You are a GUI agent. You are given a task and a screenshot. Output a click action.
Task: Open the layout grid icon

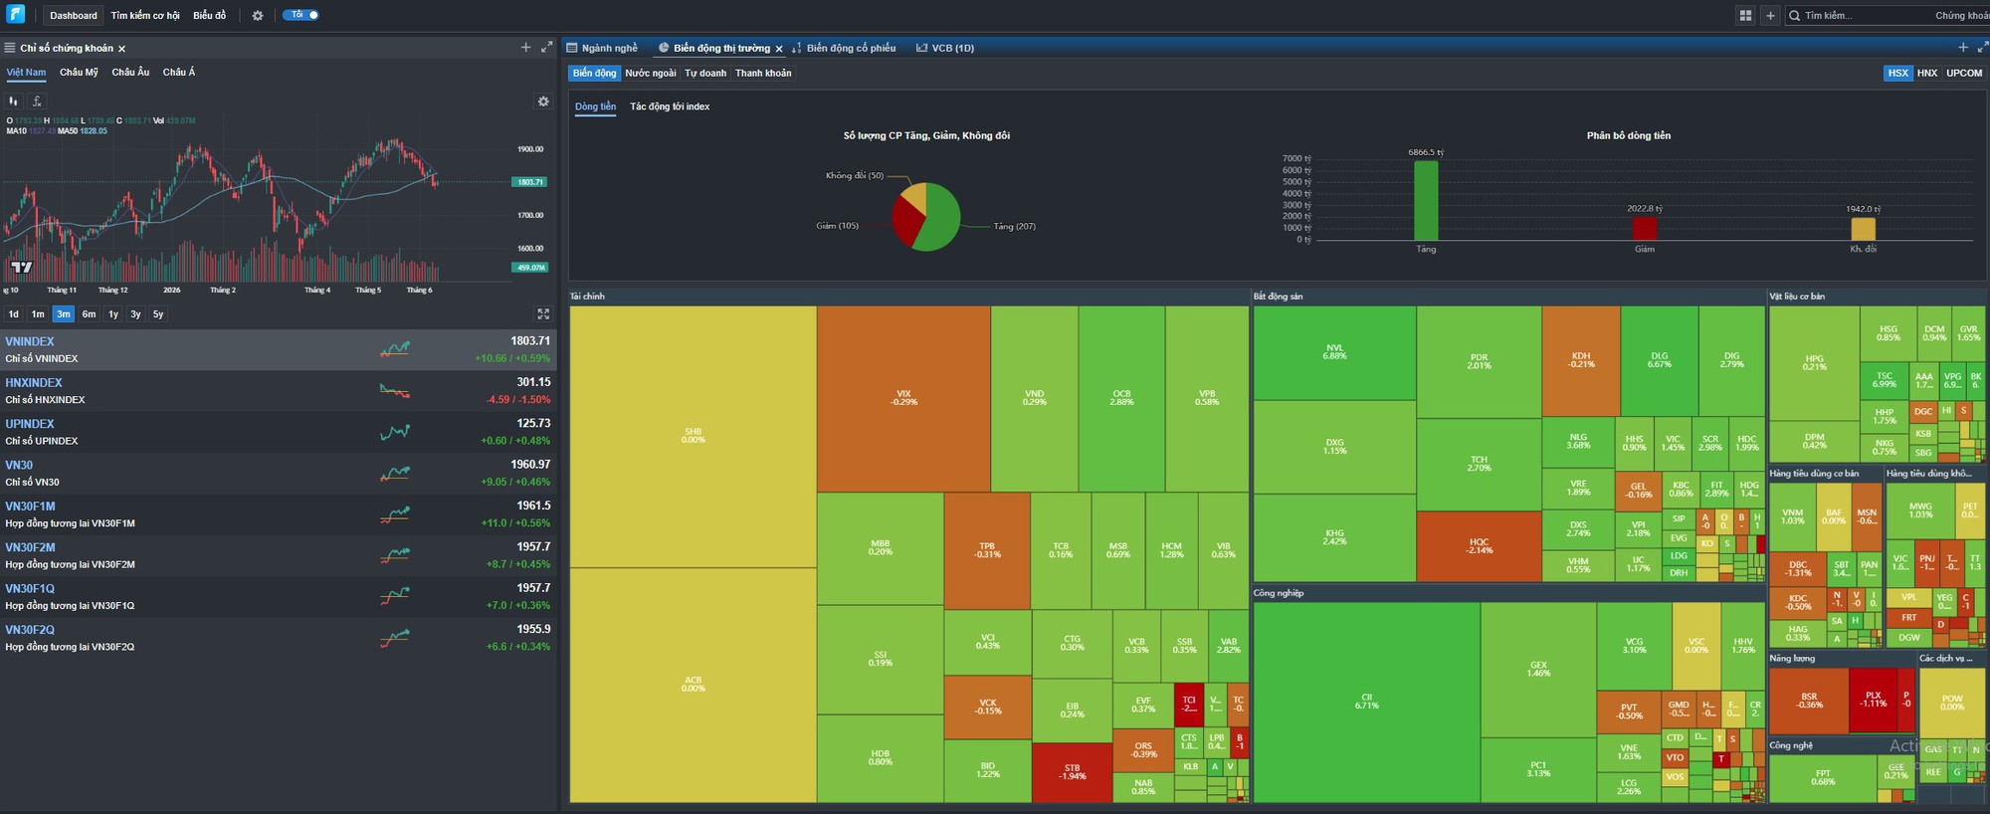pos(1745,16)
